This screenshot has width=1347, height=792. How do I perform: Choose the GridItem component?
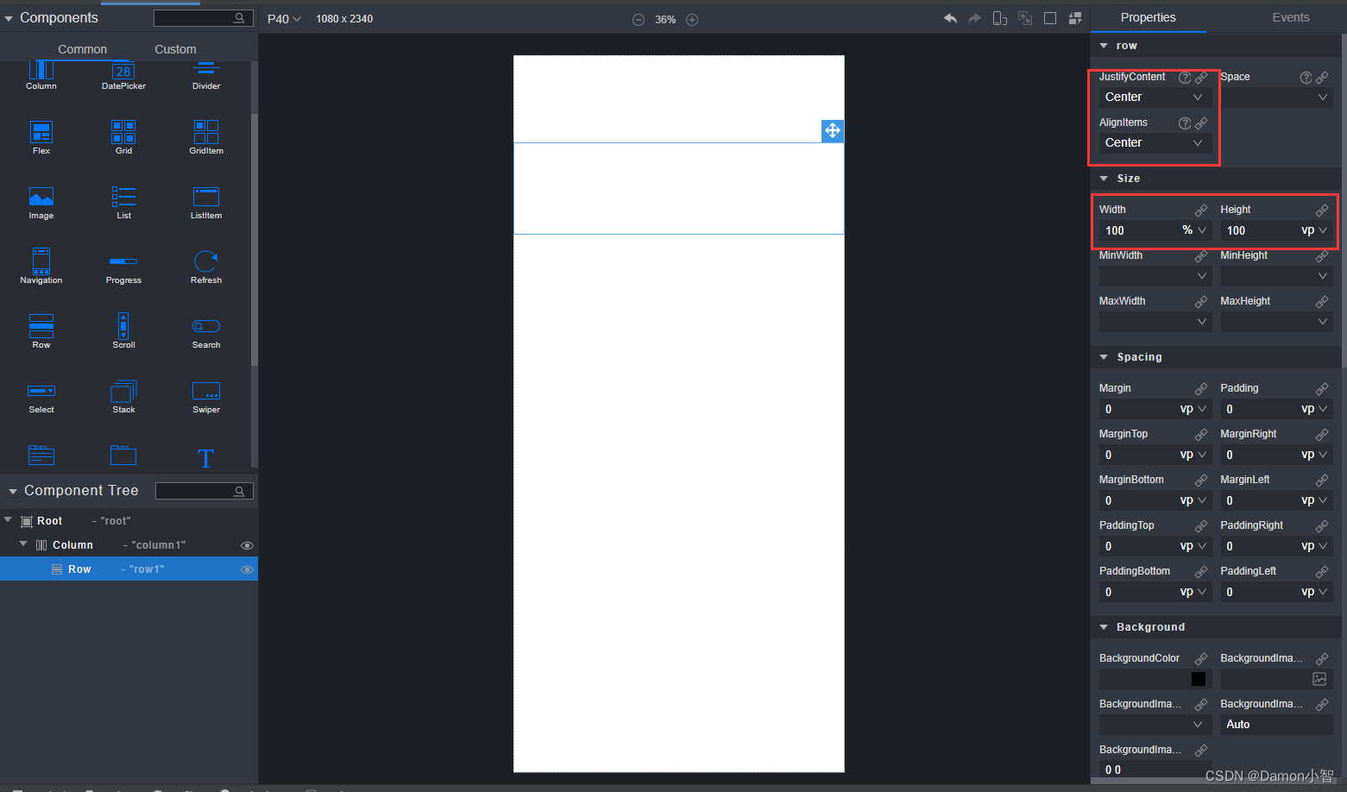click(206, 138)
